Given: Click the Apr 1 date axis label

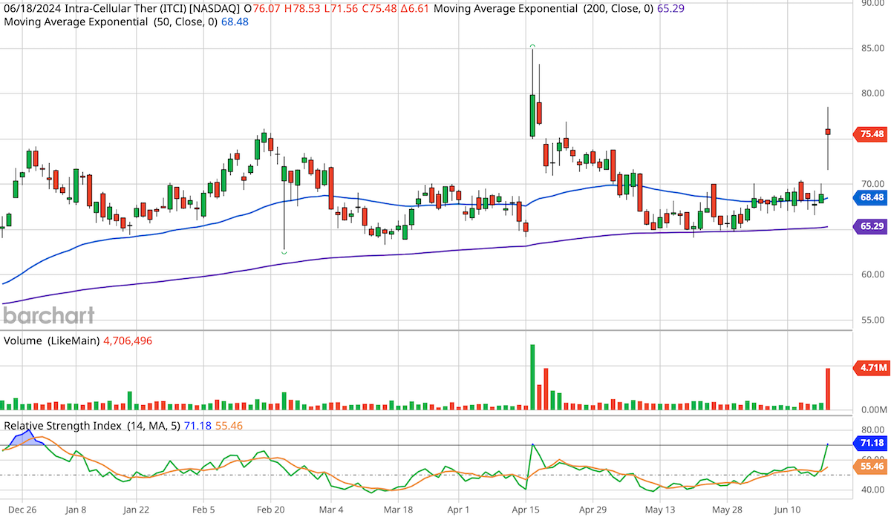Looking at the screenshot, I should pyautogui.click(x=459, y=510).
